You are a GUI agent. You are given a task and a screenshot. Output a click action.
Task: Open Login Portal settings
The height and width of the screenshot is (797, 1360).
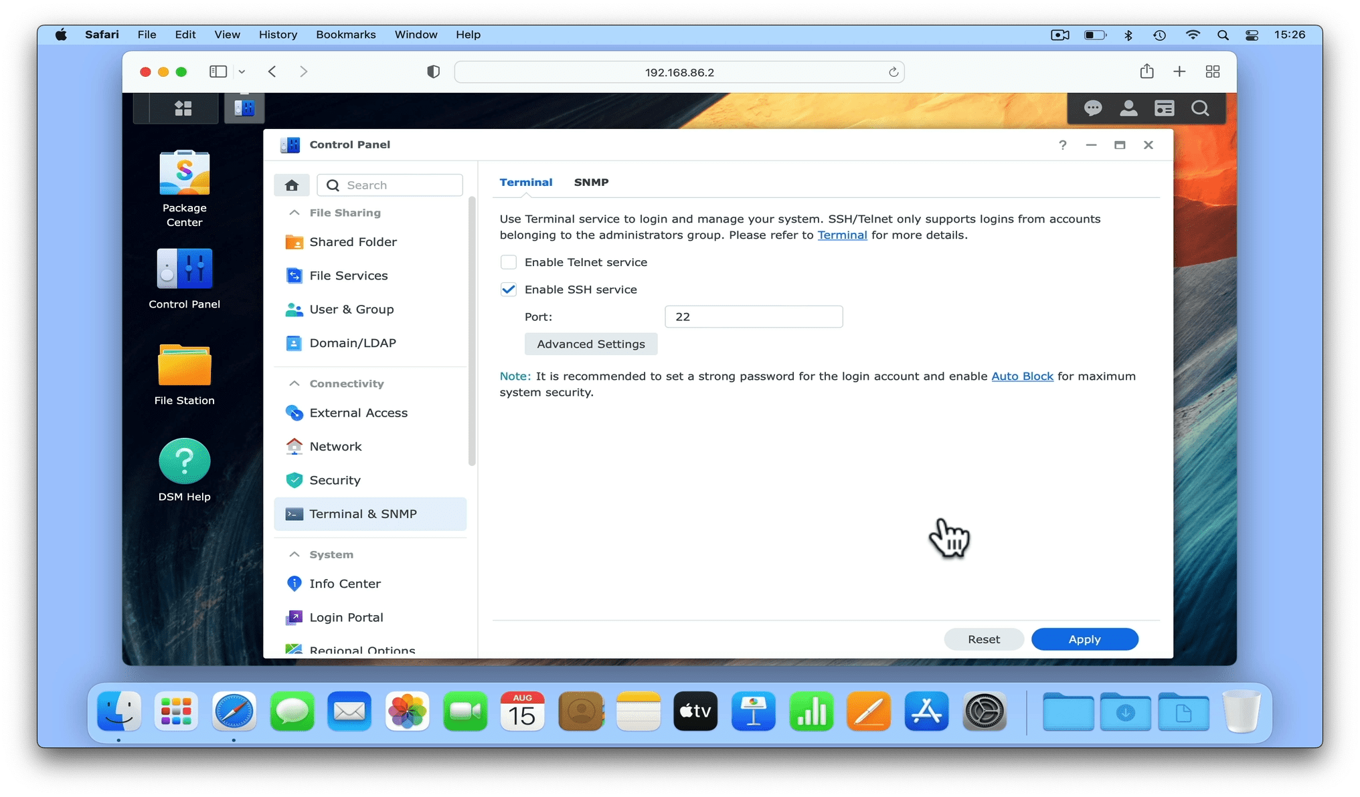[370, 617]
